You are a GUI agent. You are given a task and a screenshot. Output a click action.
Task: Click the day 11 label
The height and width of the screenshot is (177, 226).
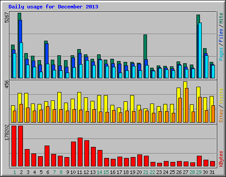(x=79, y=172)
